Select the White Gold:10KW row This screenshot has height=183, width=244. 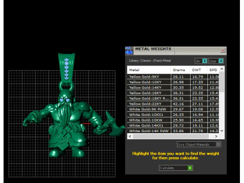[173, 120]
